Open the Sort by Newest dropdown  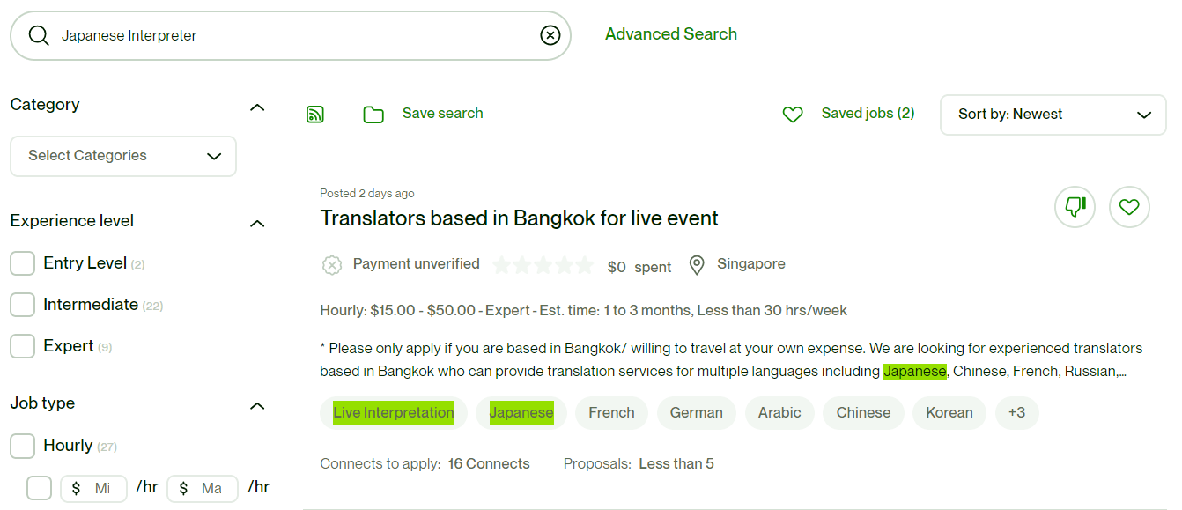pos(1053,115)
